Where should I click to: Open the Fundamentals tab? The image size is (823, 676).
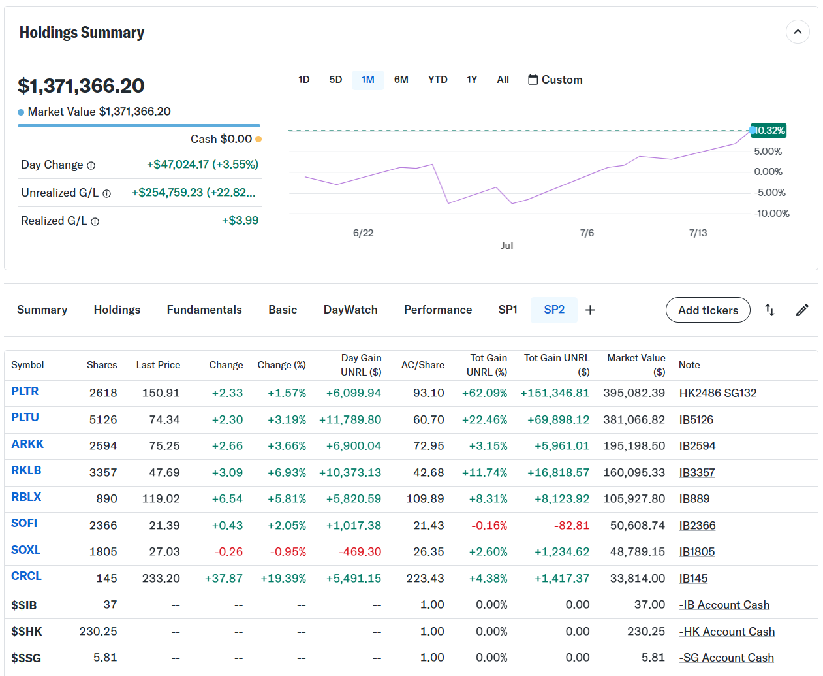(204, 310)
